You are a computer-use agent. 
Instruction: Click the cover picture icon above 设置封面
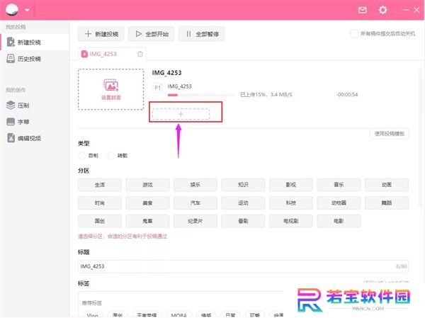coord(111,86)
